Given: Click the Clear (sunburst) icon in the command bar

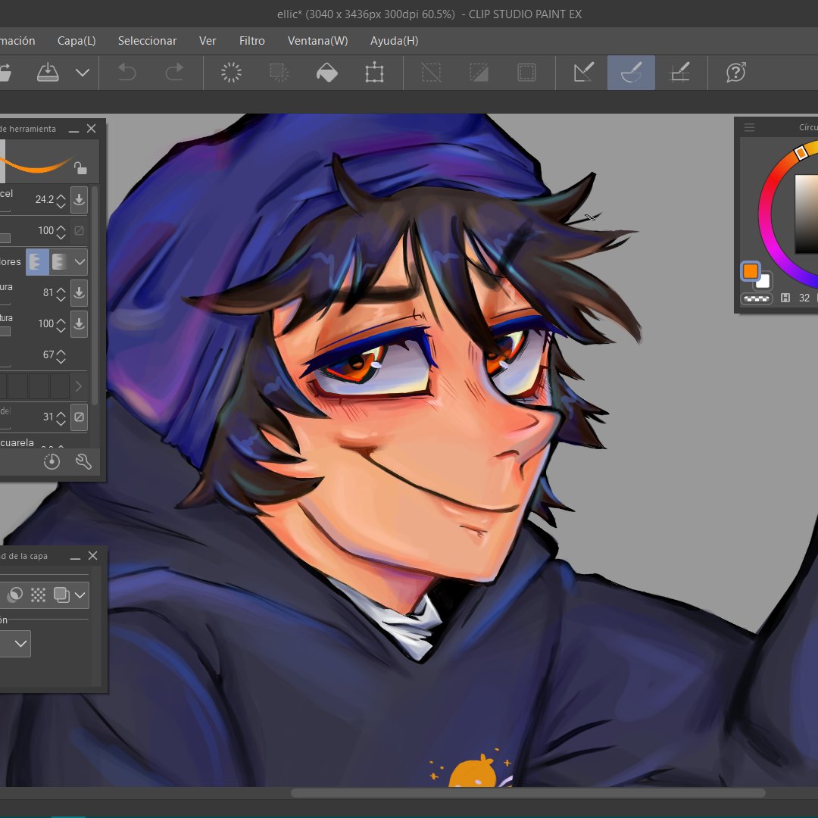Looking at the screenshot, I should point(231,73).
